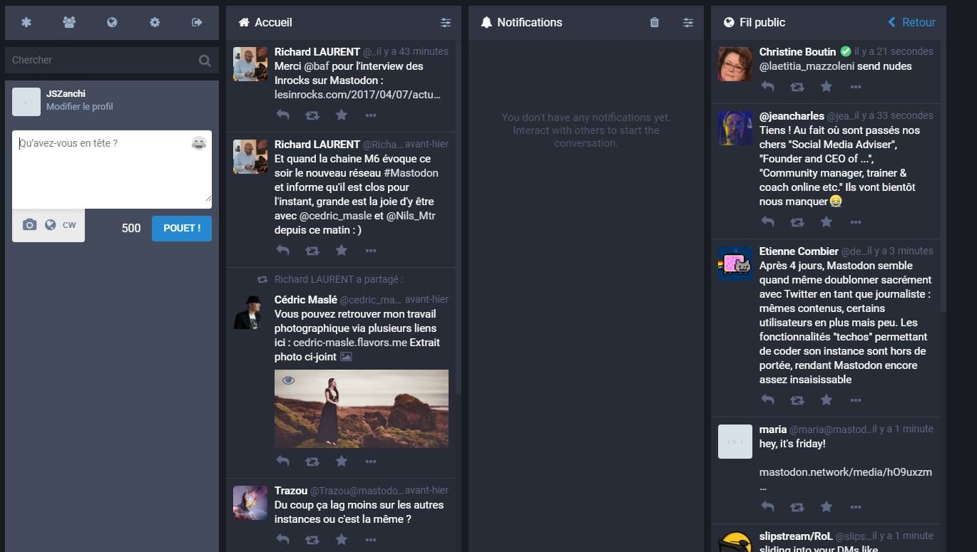Open more menu on Etienne Combier's post

point(856,400)
